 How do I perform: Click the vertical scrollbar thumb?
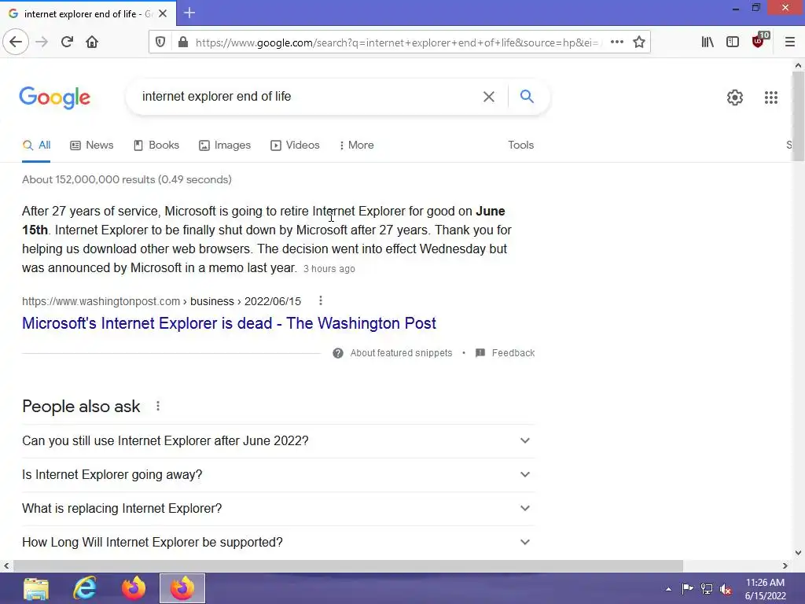798,116
